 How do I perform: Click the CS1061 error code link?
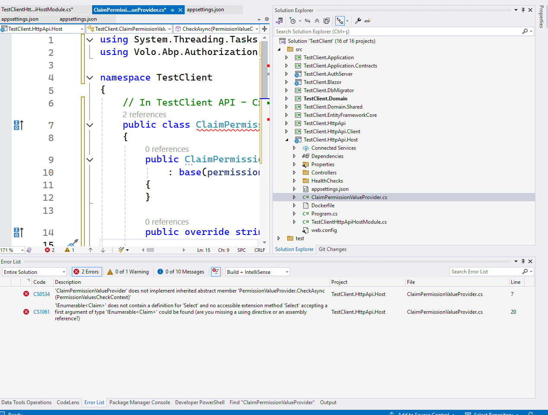pyautogui.click(x=42, y=312)
